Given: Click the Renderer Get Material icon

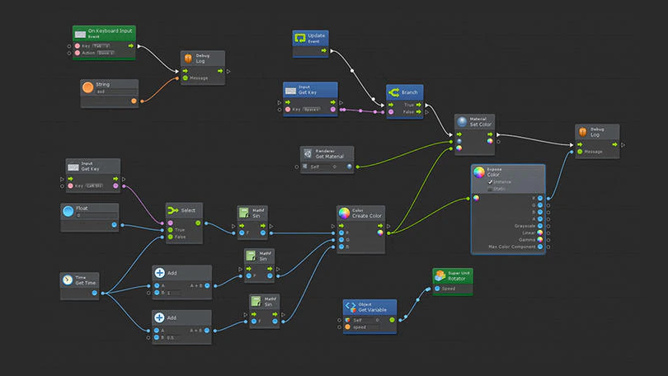Looking at the screenshot, I should (x=308, y=153).
